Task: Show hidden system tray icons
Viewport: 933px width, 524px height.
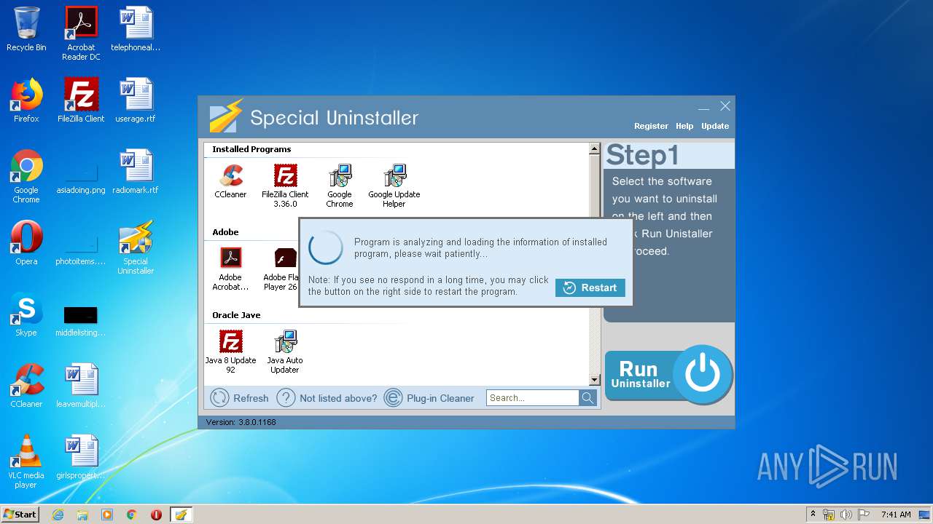Action: coord(813,515)
